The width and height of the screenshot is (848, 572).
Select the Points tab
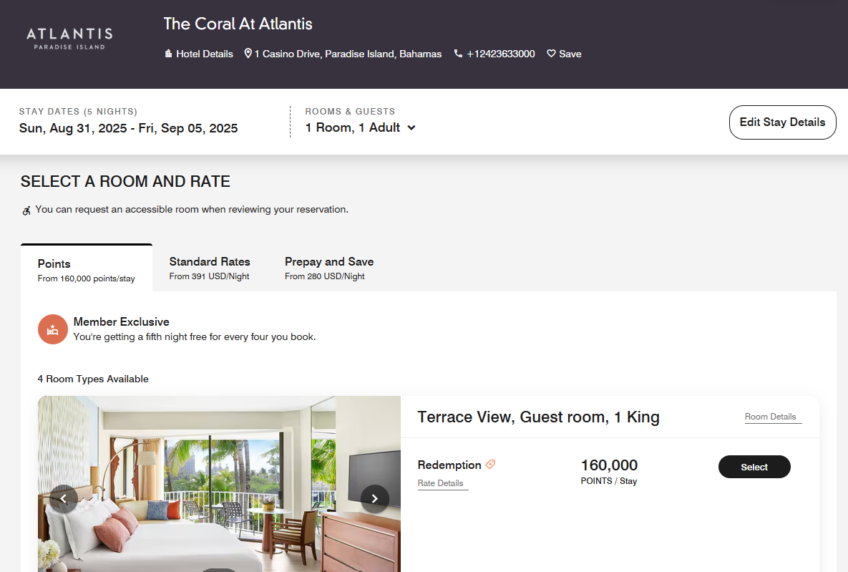click(86, 268)
